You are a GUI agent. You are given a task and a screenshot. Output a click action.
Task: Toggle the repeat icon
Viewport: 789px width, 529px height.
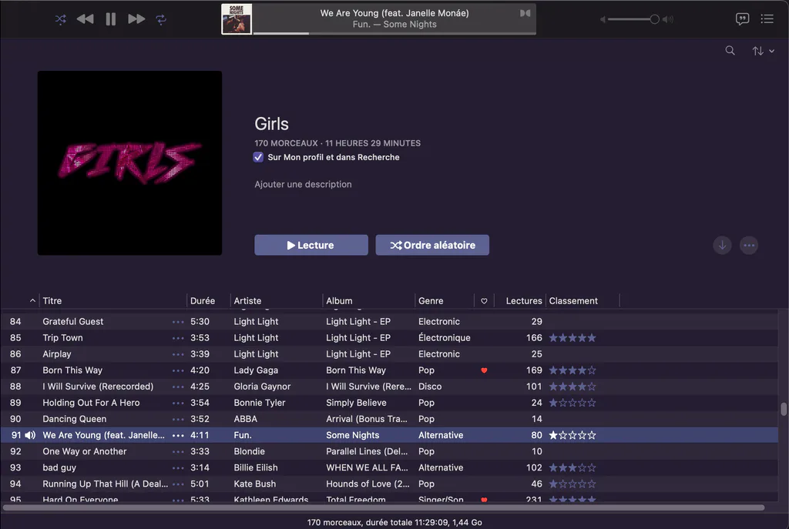coord(161,19)
